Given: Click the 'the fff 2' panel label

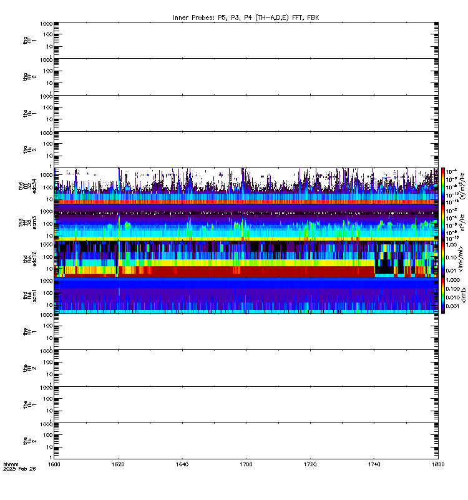Looking at the screenshot, I should pos(30,368).
